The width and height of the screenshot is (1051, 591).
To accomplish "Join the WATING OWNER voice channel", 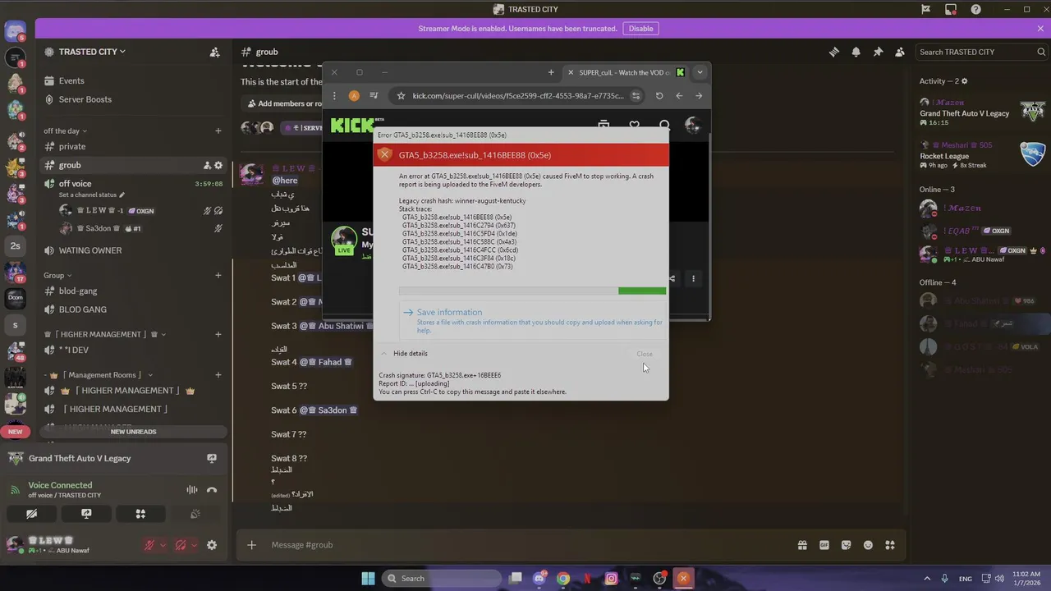I will coord(133,250).
